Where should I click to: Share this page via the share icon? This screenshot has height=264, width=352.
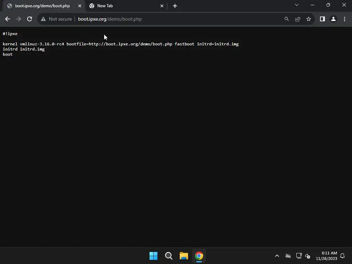[x=298, y=19]
